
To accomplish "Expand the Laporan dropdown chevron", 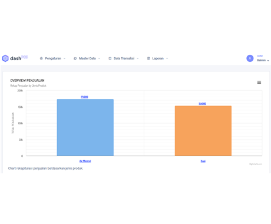I will 167,58.
